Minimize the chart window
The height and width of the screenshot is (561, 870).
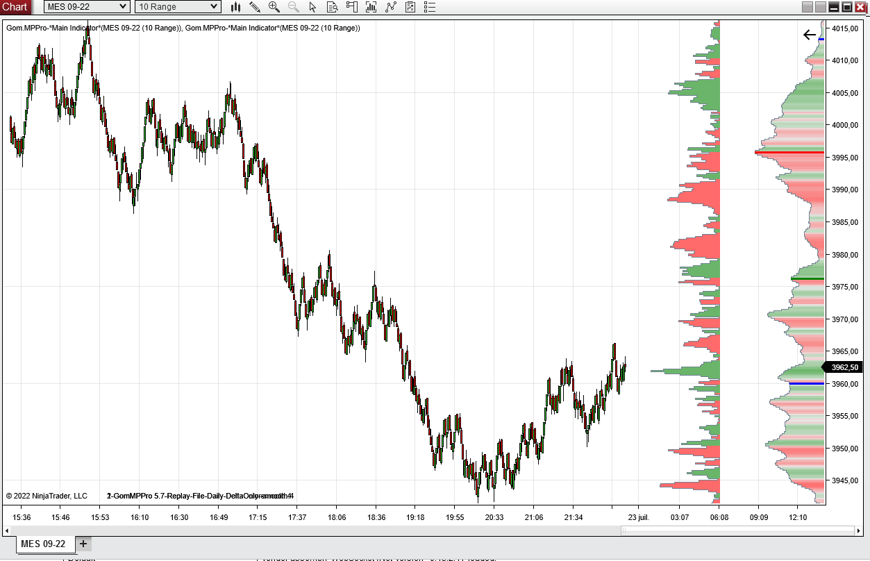point(834,7)
